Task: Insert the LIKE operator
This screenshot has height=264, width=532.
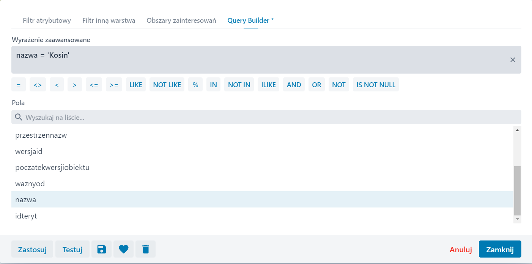Action: (x=135, y=84)
